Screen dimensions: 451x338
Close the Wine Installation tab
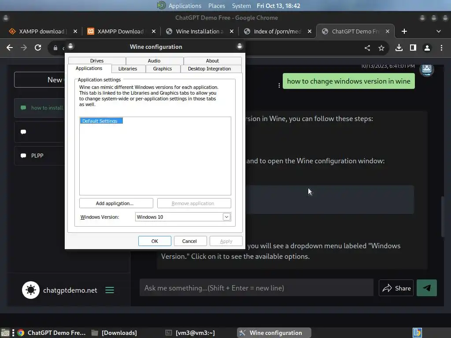click(232, 31)
